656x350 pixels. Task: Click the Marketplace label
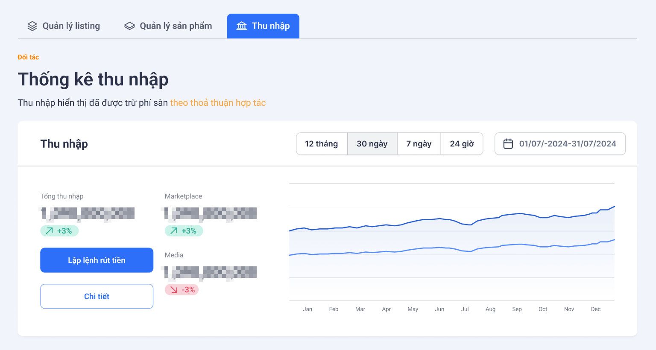[183, 196]
